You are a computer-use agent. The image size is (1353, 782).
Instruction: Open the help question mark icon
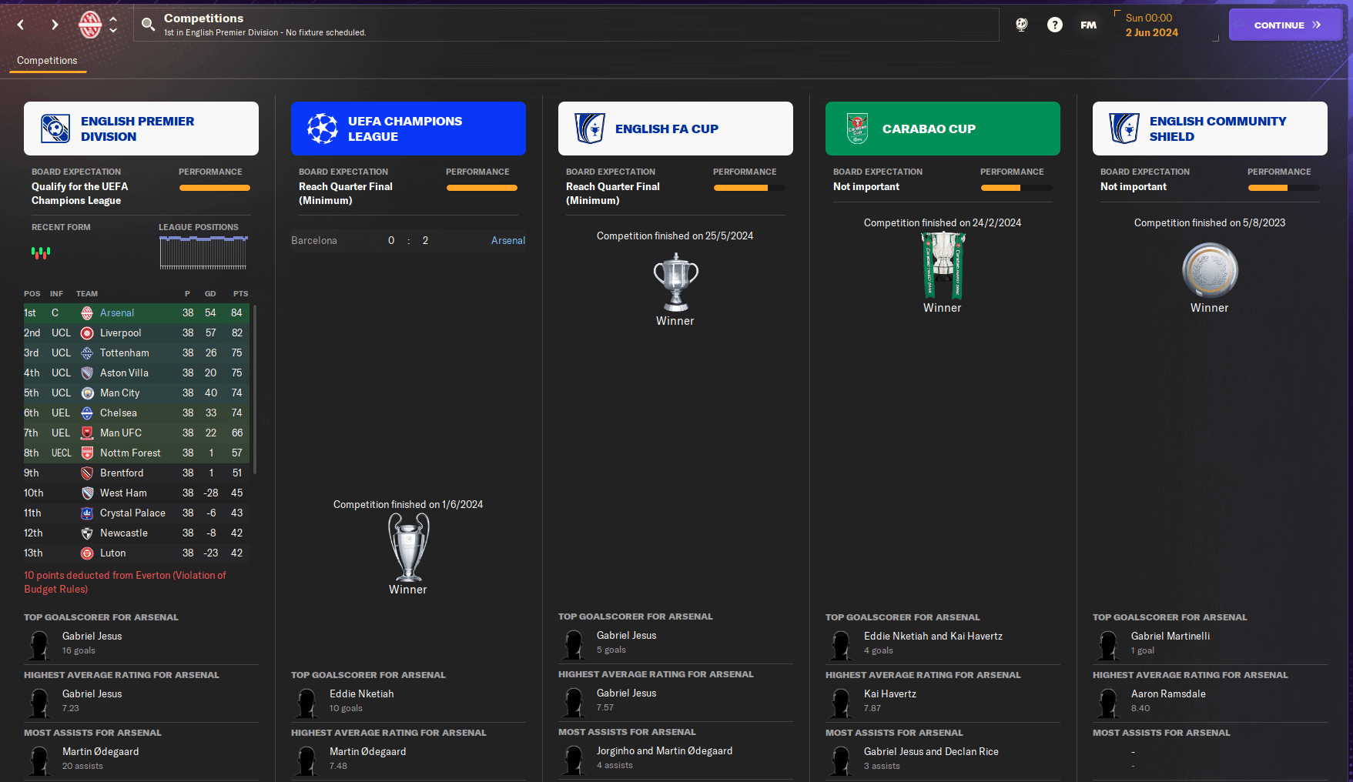tap(1055, 25)
